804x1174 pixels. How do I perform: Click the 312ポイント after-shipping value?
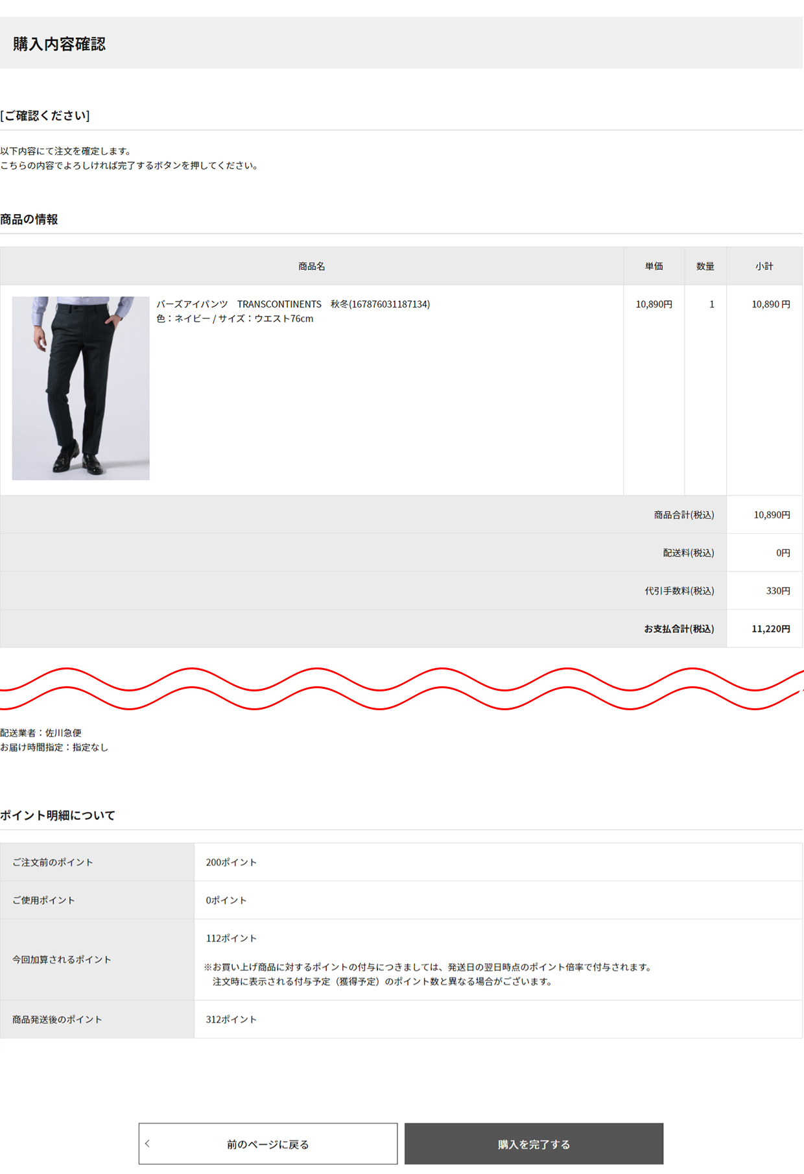coord(231,1019)
